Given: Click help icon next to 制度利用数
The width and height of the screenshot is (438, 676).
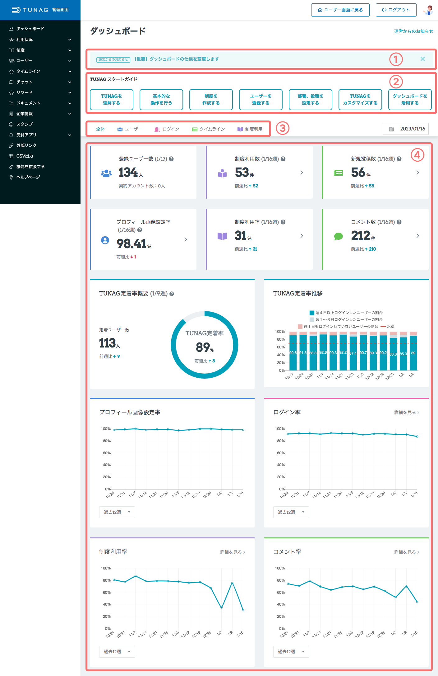Looking at the screenshot, I should tap(283, 159).
